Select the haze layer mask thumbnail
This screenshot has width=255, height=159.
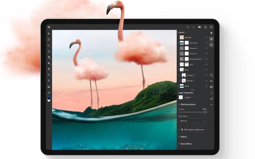click(187, 64)
